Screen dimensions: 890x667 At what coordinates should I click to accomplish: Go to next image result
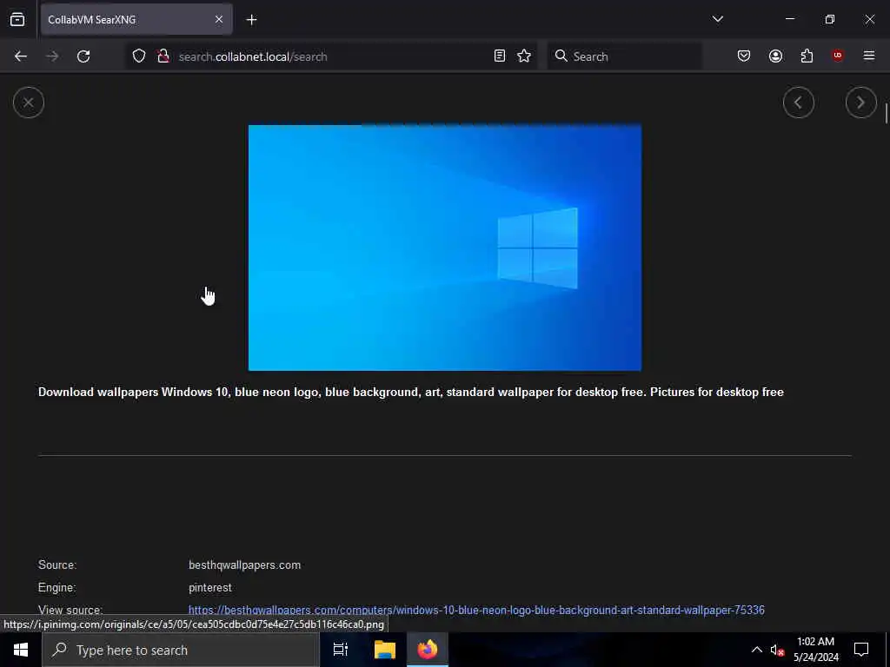pos(861,102)
